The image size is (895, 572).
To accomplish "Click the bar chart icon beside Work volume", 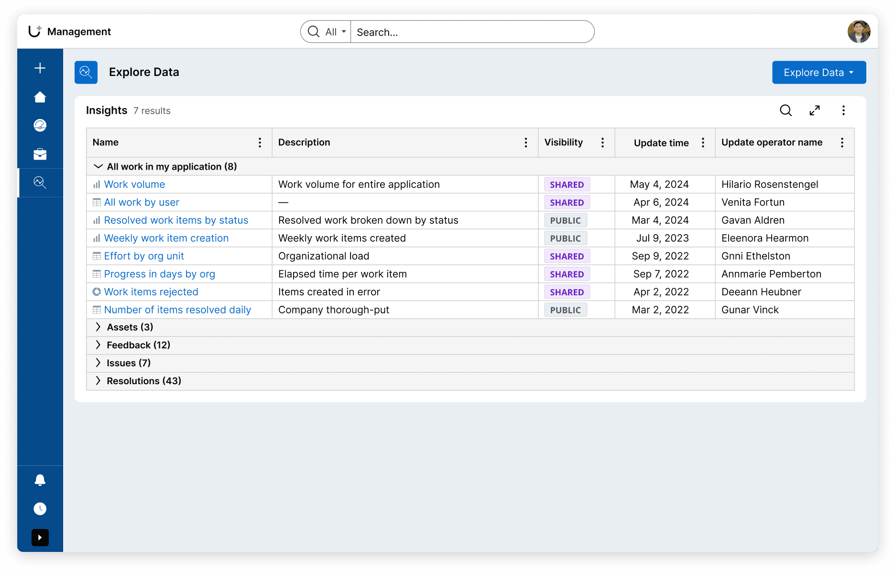I will [97, 184].
